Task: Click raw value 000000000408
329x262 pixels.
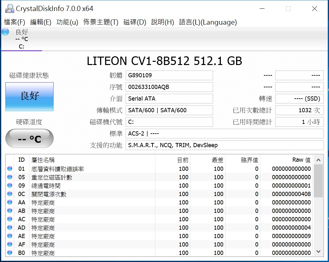Action: [291, 194]
